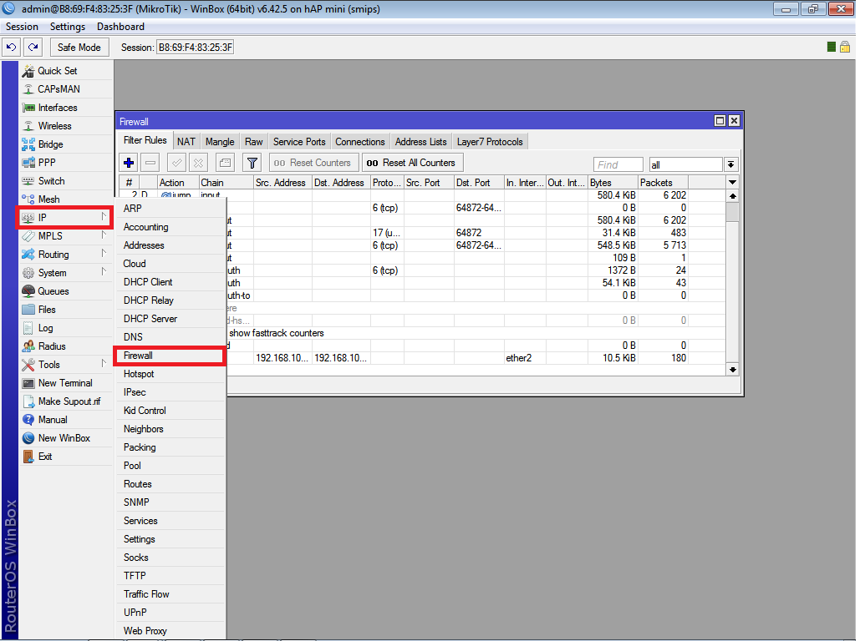This screenshot has width=860, height=641.
Task: Open the Settings menu
Action: click(x=68, y=27)
